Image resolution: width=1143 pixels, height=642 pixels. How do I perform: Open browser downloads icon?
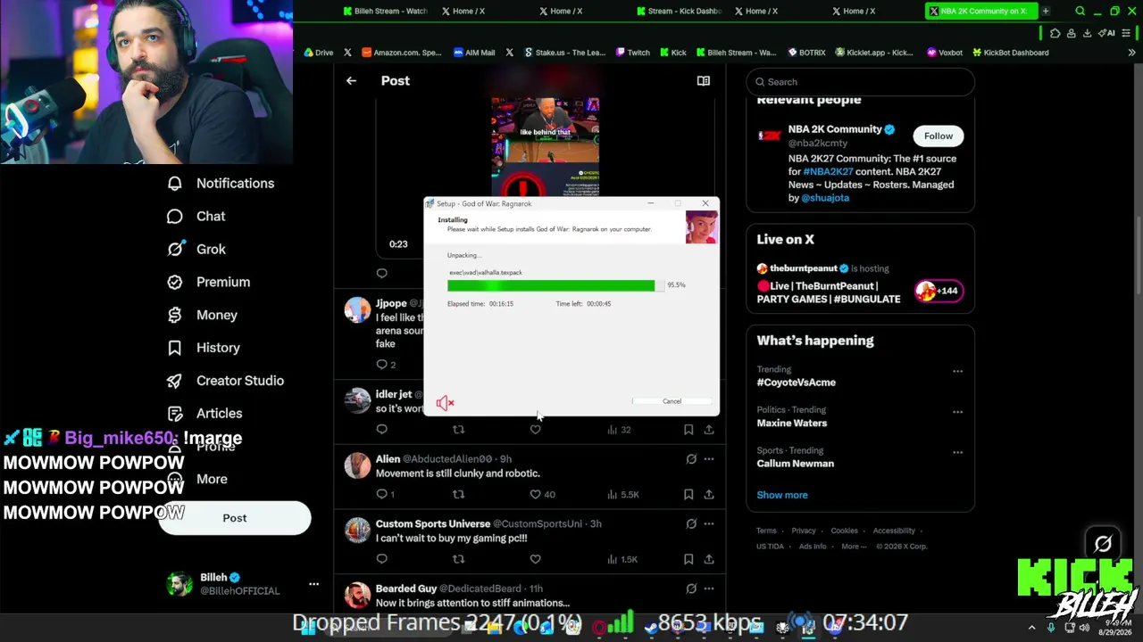[x=1087, y=33]
